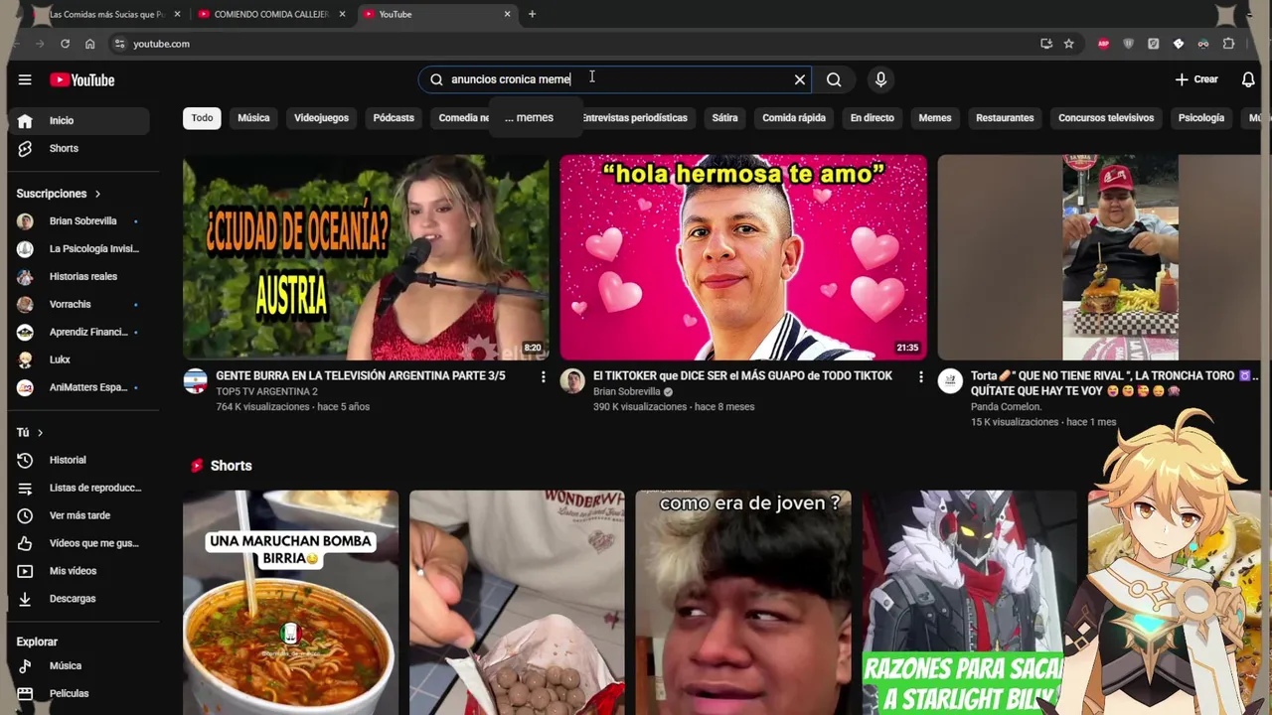Reload the page
1272x715 pixels.
65,44
